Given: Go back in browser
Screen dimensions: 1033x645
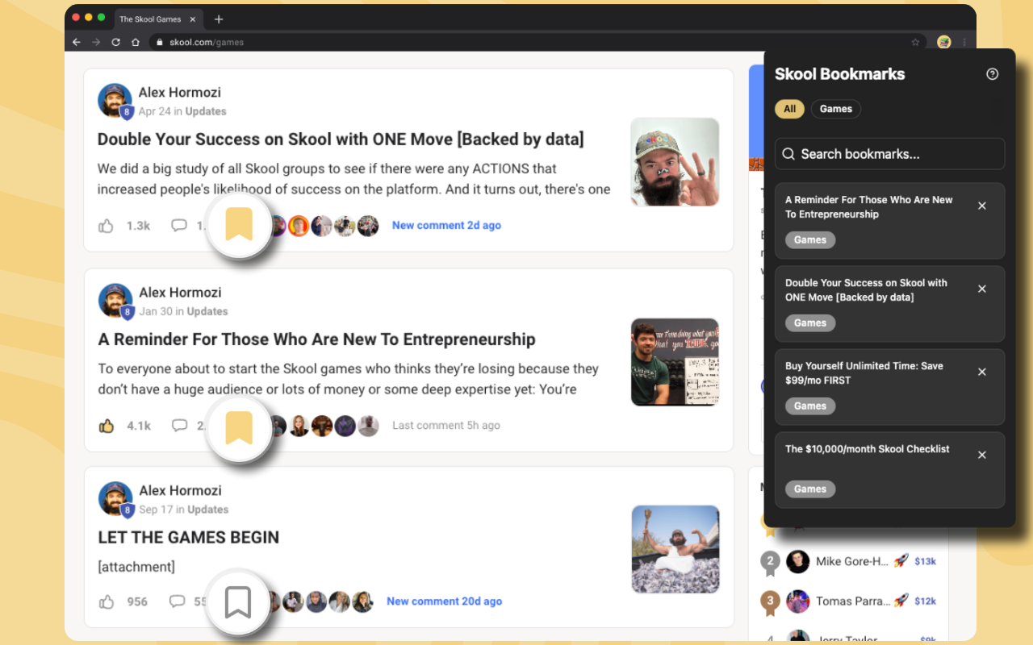Looking at the screenshot, I should pos(77,42).
